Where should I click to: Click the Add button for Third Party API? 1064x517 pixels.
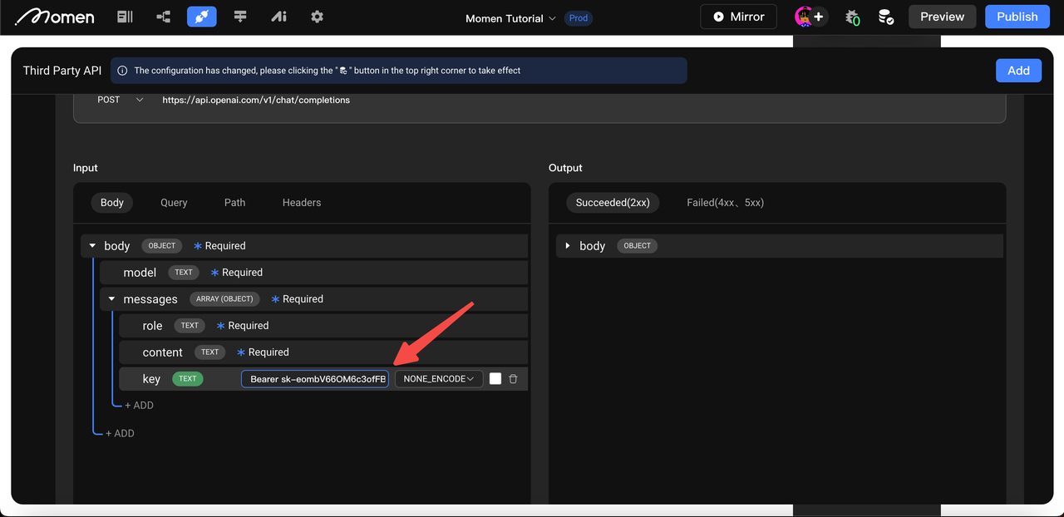pos(1018,71)
